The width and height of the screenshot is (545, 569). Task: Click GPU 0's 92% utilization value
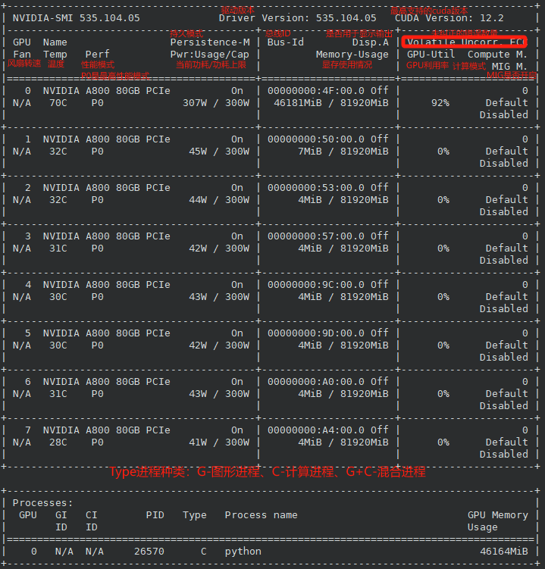pyautogui.click(x=440, y=103)
